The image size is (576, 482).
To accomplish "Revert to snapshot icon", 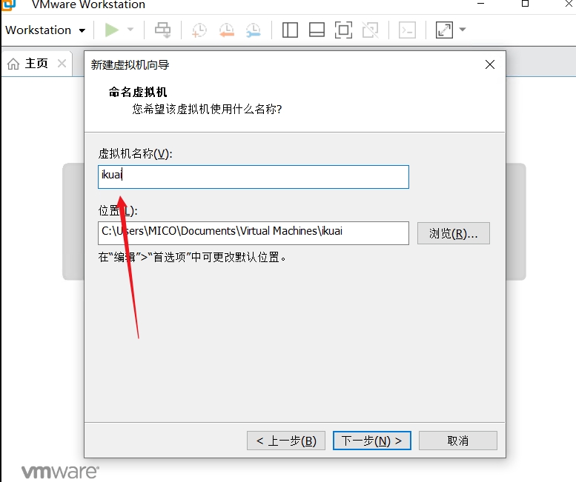I will point(227,30).
